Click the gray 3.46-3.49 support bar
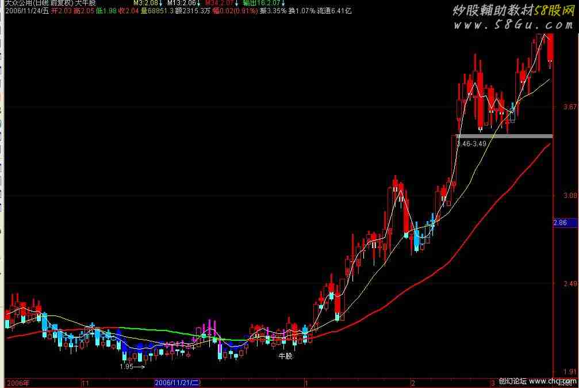 503,136
